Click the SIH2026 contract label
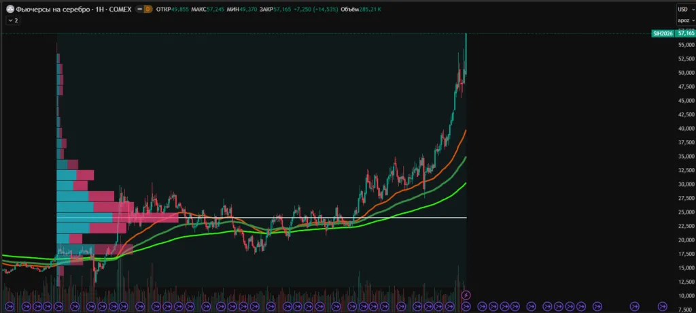The image size is (696, 313). [x=663, y=33]
